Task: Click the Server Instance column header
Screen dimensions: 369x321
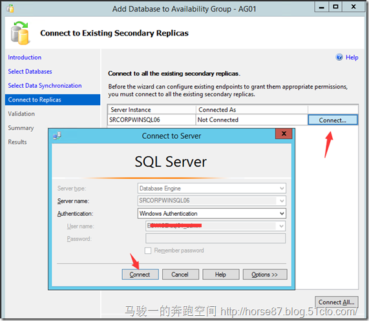Action: [152, 110]
